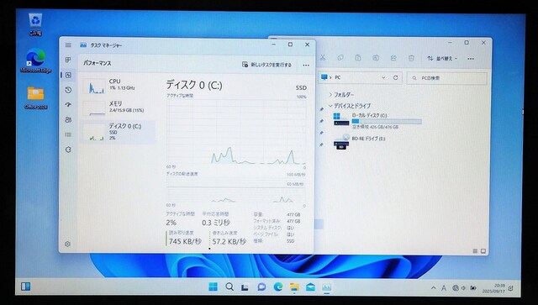538x305 pixels.
Task: Click PC in Explorer address bar
Action: (338, 77)
